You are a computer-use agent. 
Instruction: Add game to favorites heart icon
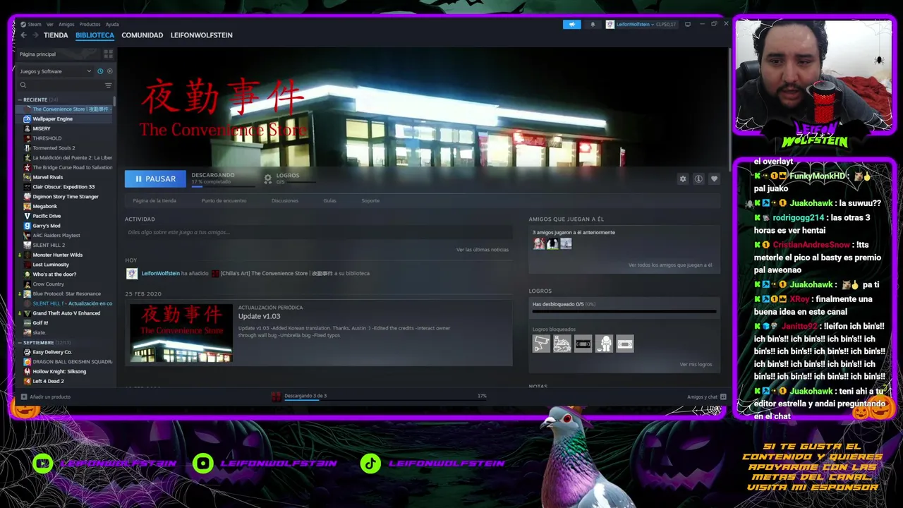714,179
